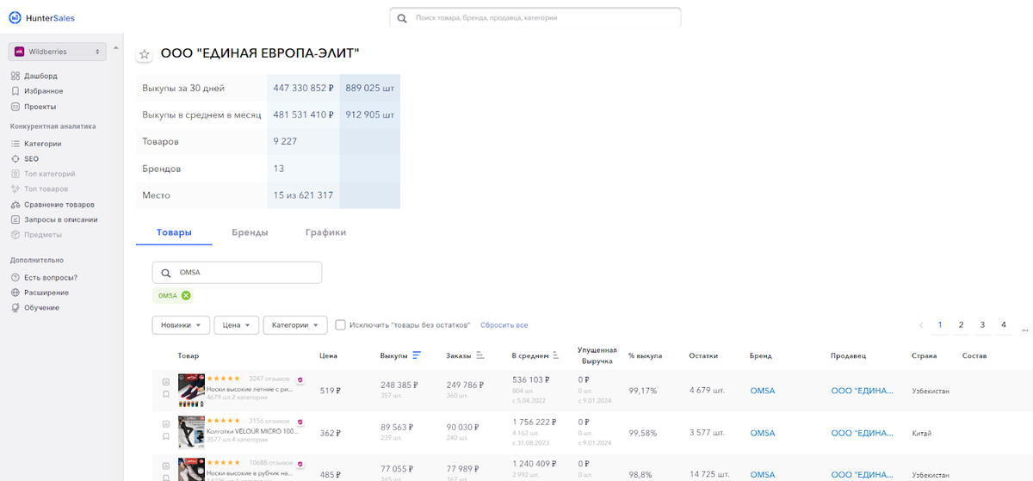Expand the Новинки filter dropdown
Viewport: 1033px width, 481px height.
[x=181, y=325]
